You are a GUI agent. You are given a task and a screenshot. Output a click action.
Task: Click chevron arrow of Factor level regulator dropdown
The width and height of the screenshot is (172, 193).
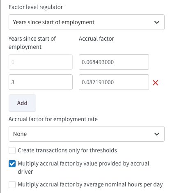coord(157,22)
